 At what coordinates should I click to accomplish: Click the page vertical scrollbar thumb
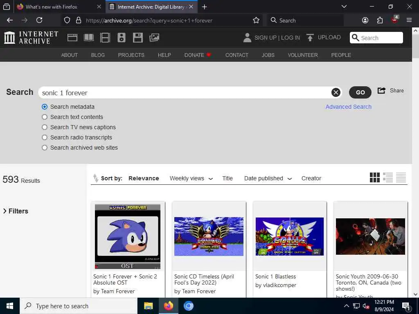tap(416, 45)
